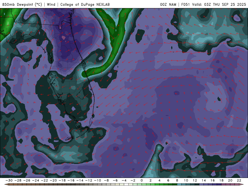248x186 pixels.
Task: Click the "00Z NAM" model run label
Action: (x=168, y=4)
